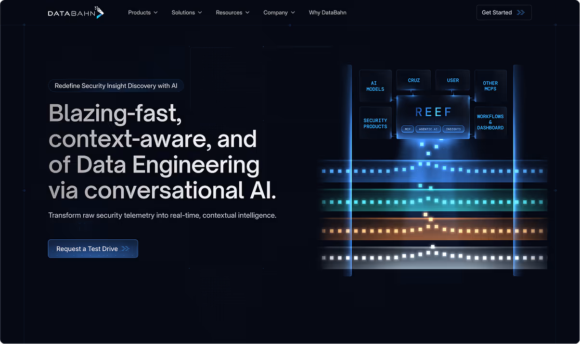Expand the Company chevron arrow

coord(293,12)
